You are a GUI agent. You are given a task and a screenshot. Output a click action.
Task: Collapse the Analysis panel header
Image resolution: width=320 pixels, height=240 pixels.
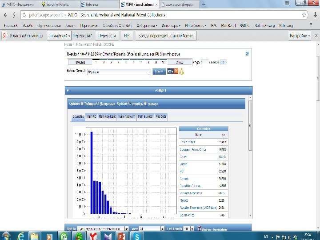click(x=159, y=90)
